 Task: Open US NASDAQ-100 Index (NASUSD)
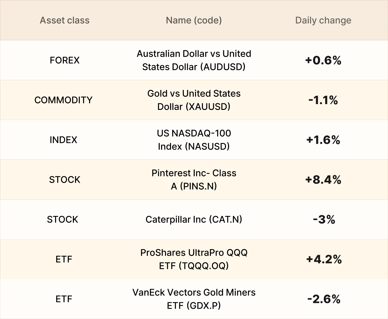coord(194,140)
